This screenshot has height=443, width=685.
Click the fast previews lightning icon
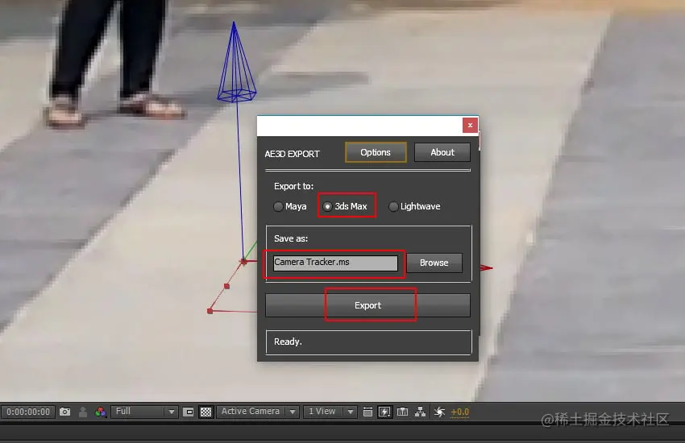[x=384, y=412]
